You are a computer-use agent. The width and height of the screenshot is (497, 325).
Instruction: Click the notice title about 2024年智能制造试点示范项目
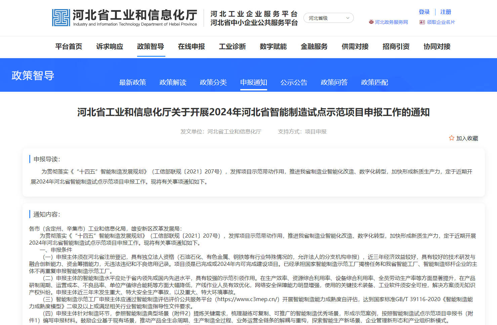click(x=253, y=112)
